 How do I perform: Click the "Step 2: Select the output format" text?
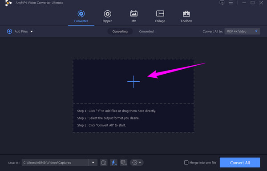pos(108,118)
